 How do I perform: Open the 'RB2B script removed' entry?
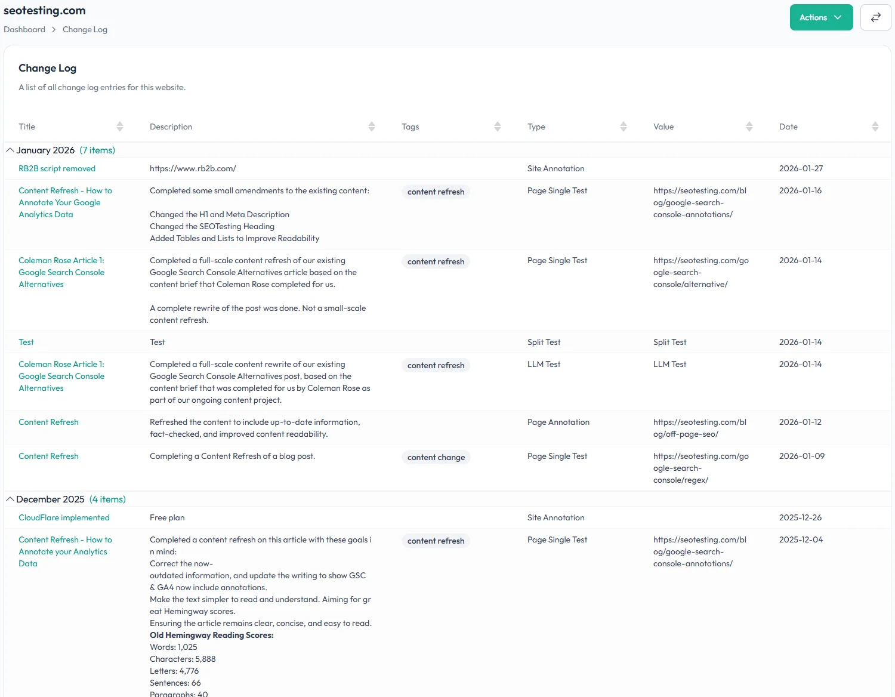(57, 168)
